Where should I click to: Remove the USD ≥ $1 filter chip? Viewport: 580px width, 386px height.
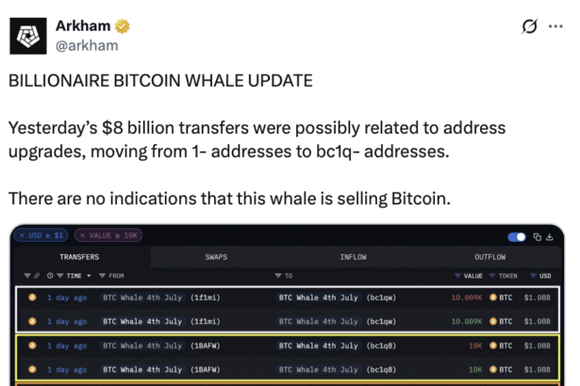(24, 236)
